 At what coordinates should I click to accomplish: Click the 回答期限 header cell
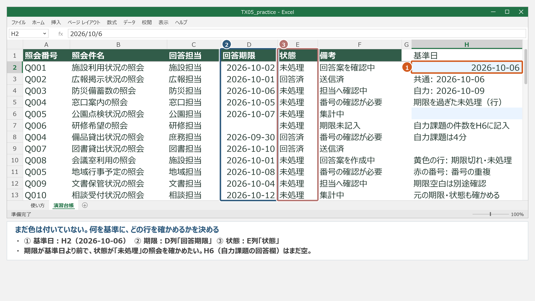(x=249, y=55)
